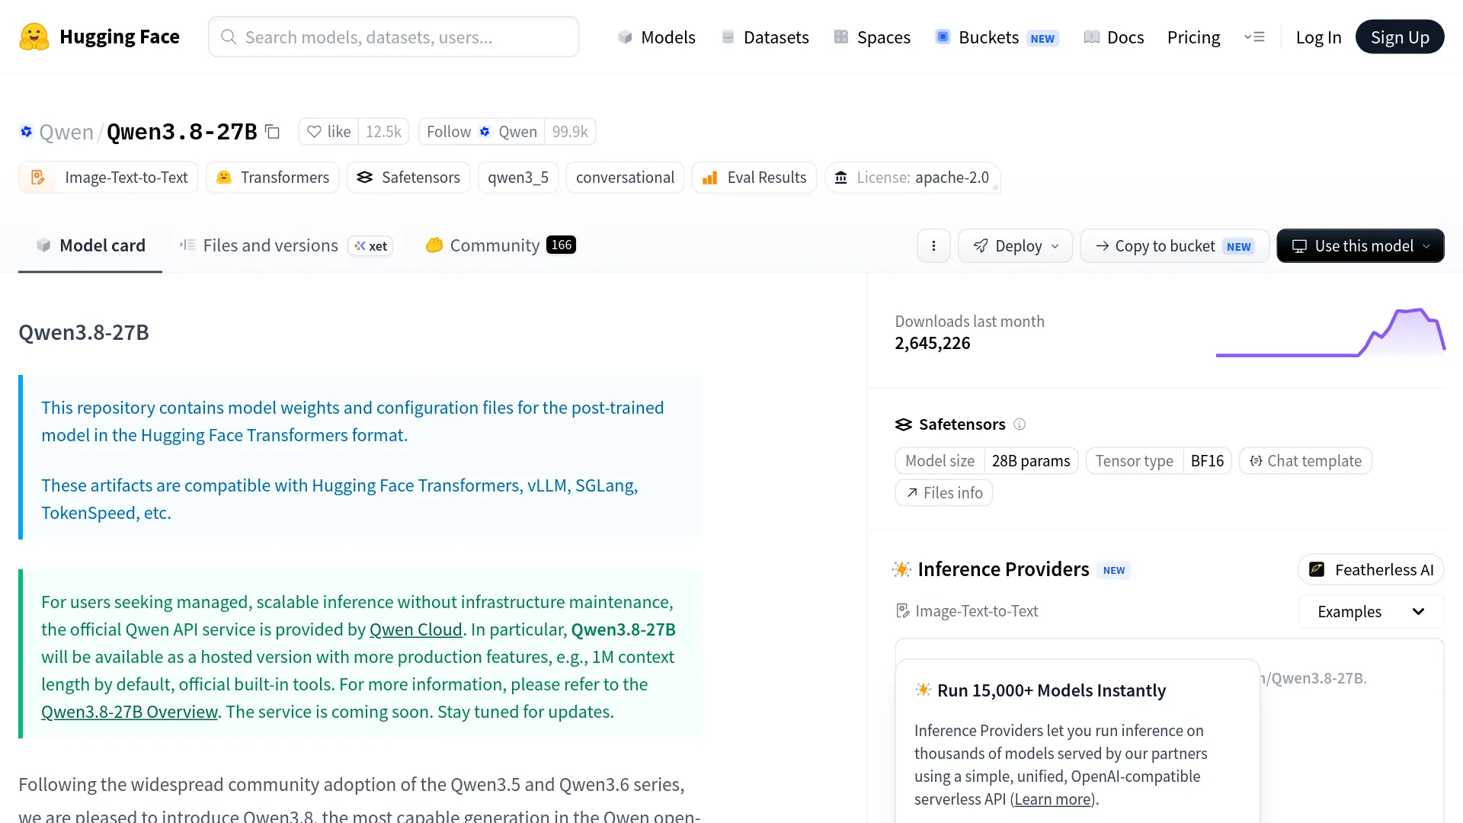
Task: Open the xet badge on Files tab
Action: tap(370, 245)
